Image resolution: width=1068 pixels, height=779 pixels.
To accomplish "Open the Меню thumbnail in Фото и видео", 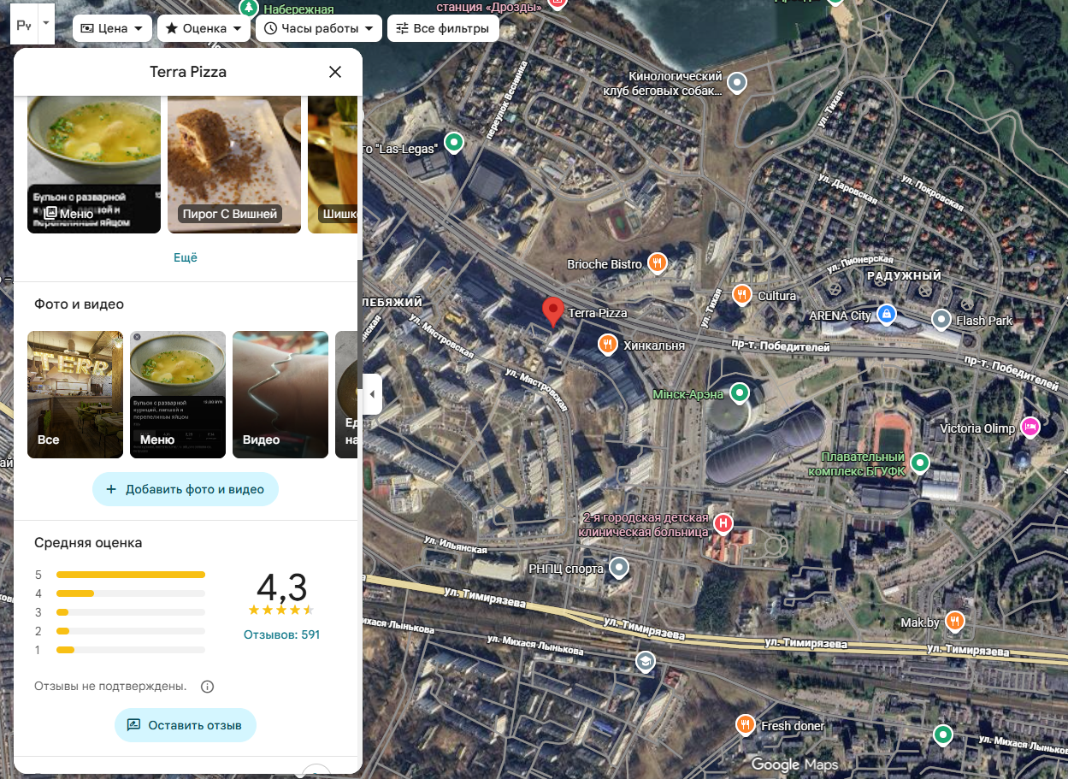I will click(178, 395).
